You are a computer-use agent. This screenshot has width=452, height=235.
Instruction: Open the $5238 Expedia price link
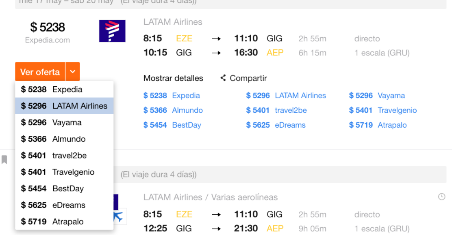pos(172,95)
